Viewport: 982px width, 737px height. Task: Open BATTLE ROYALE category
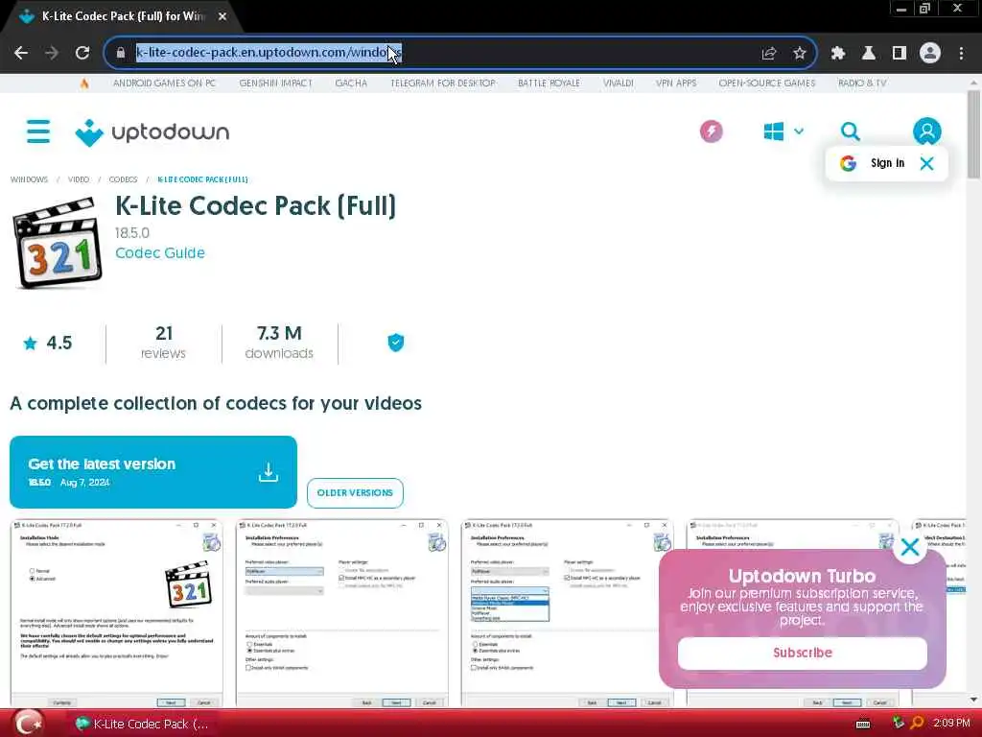tap(549, 83)
